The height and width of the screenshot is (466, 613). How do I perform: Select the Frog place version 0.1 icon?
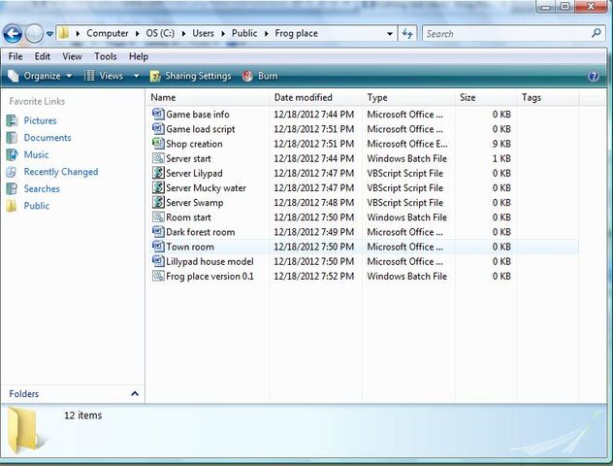(158, 276)
